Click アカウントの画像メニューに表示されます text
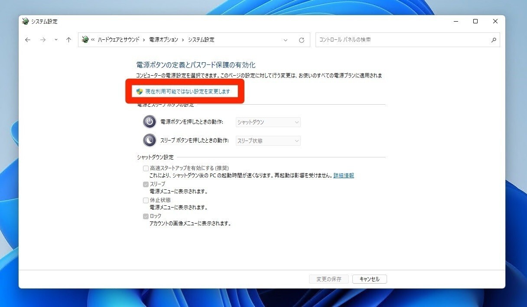The image size is (527, 307). pyautogui.click(x=190, y=224)
